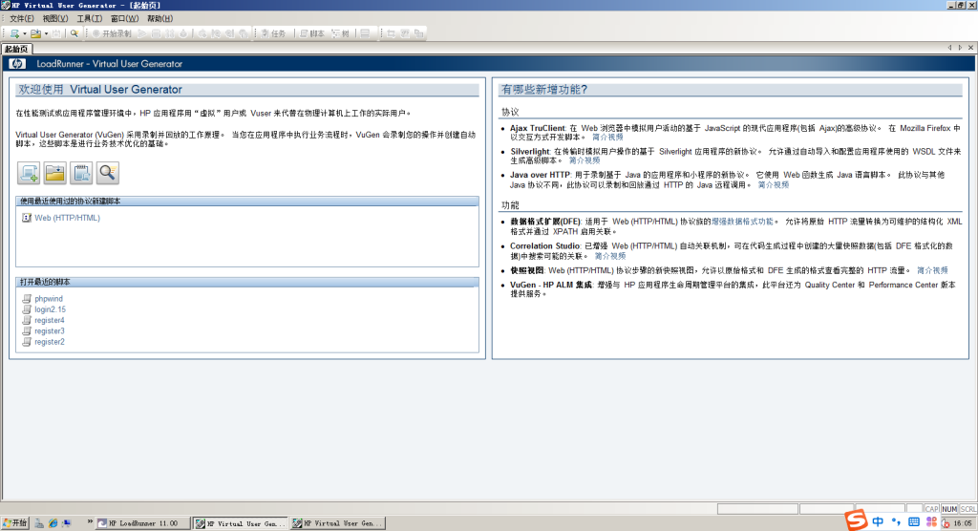Image resolution: width=978 pixels, height=531 pixels.
Task: Select the 起始页 tab
Action: [17, 49]
